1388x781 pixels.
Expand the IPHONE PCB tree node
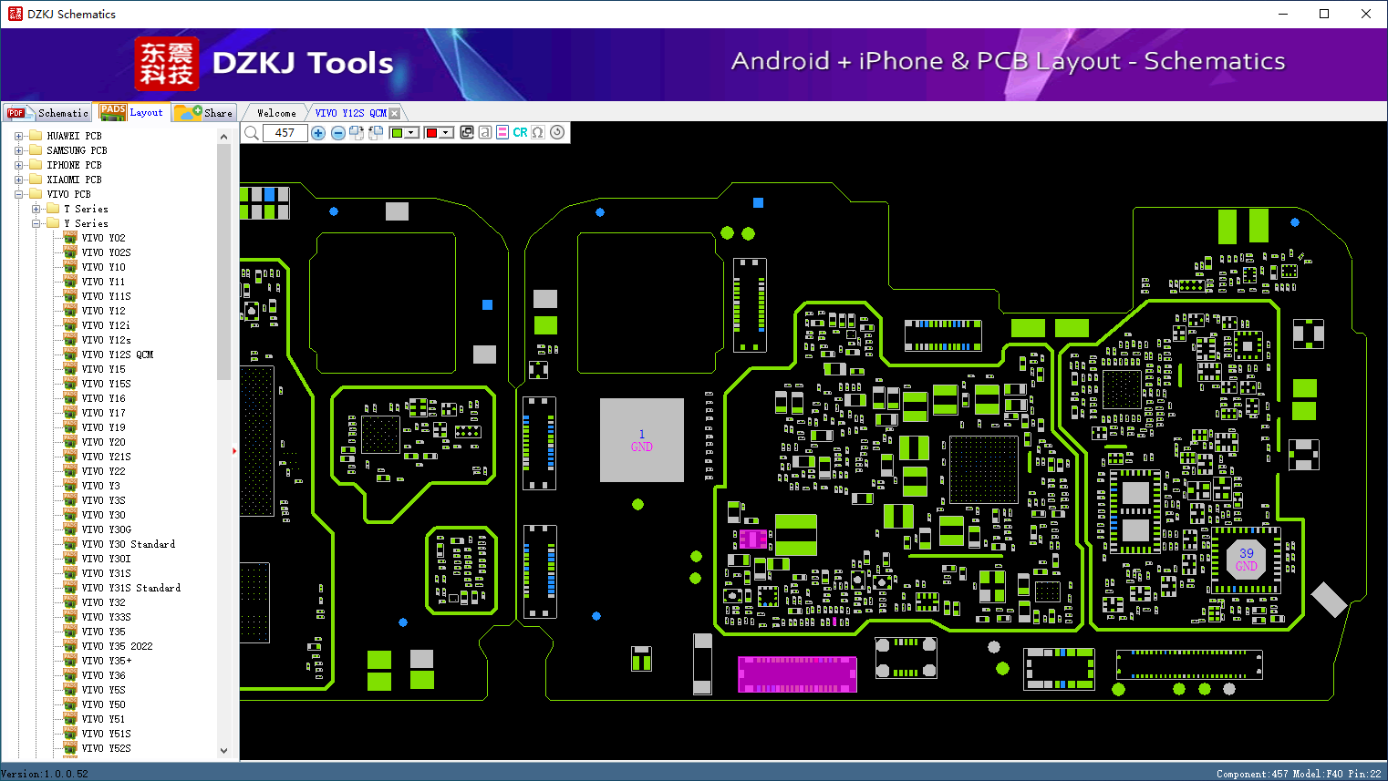[x=18, y=165]
